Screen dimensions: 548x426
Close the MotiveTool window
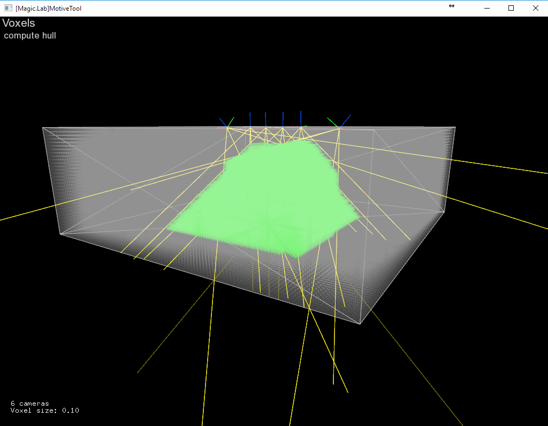coord(535,8)
